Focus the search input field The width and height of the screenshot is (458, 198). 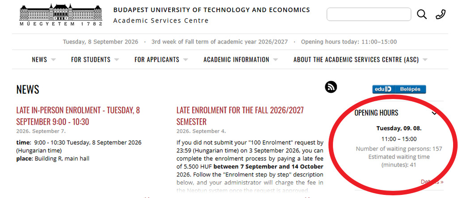(x=369, y=14)
